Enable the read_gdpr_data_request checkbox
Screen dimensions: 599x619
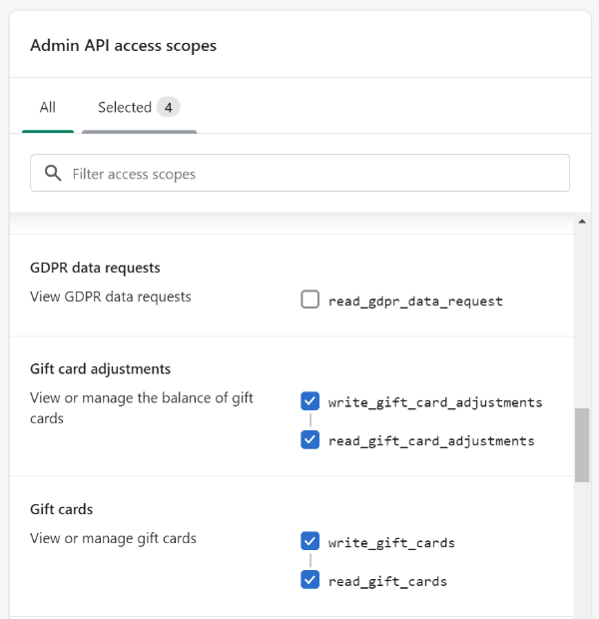point(309,300)
